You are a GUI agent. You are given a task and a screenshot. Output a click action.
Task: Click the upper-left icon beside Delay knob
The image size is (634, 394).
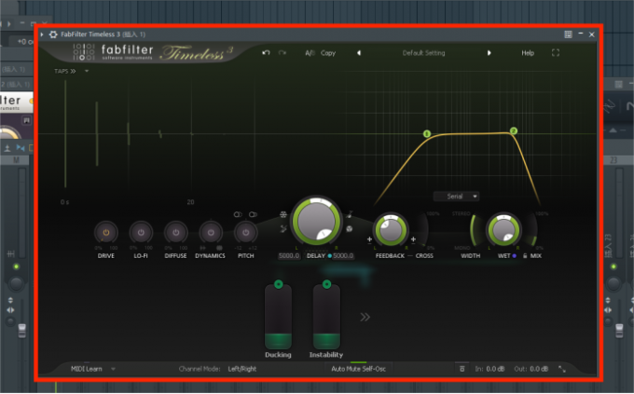click(283, 214)
